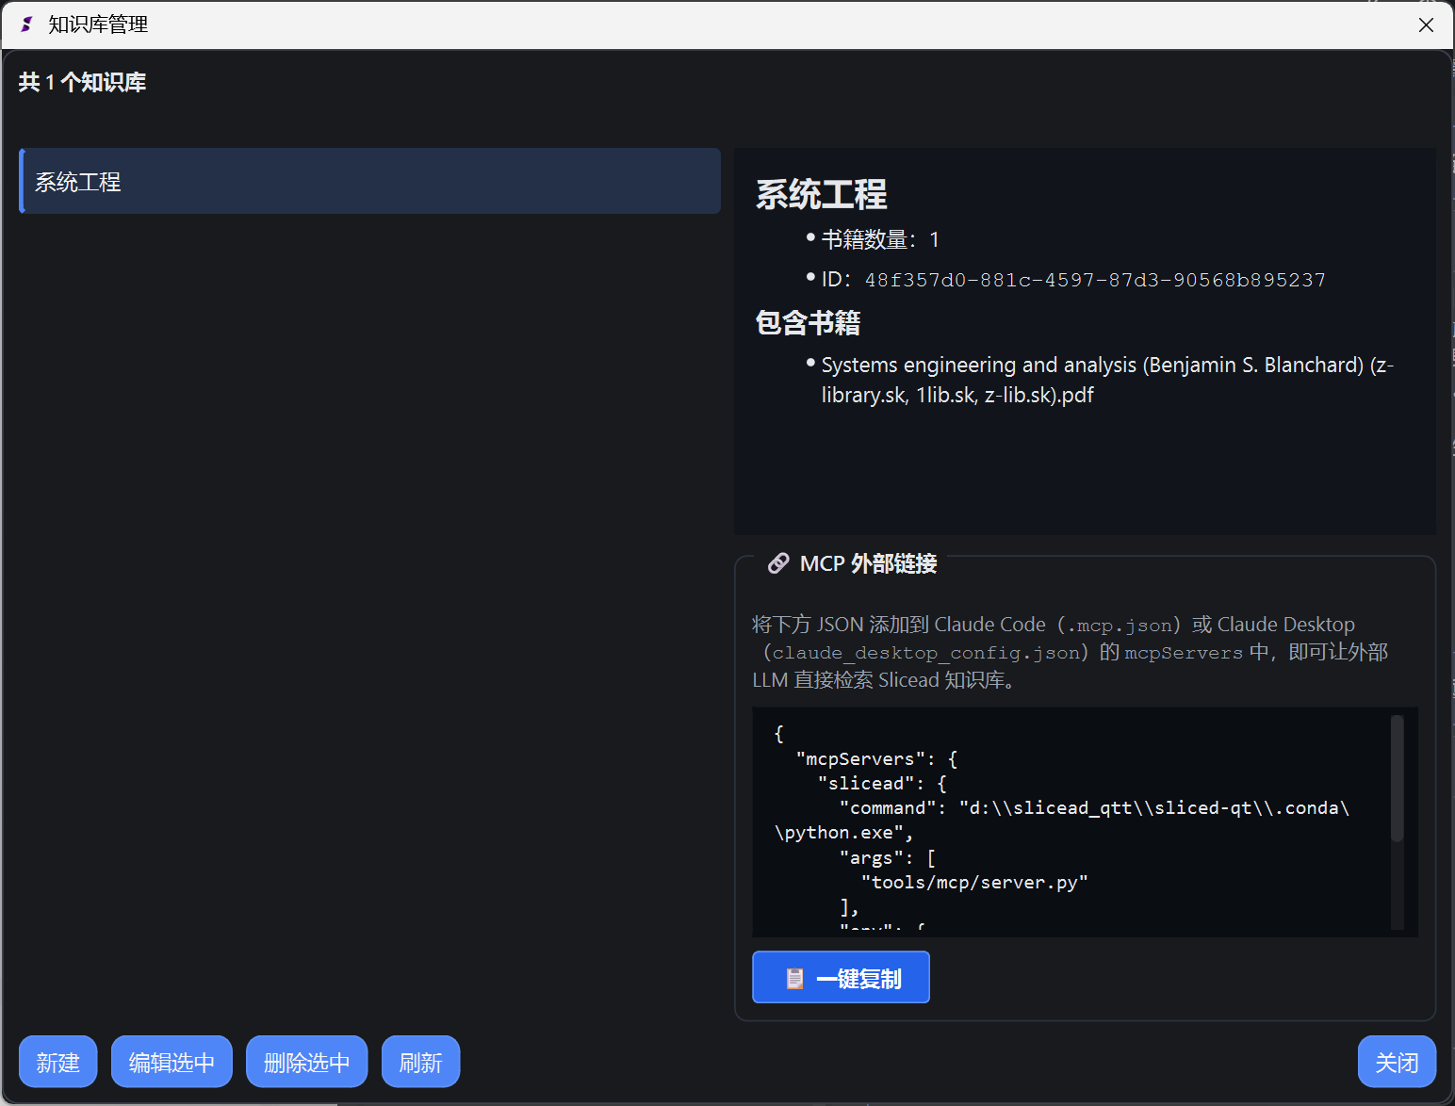Click the 关闭 button

click(1397, 1062)
